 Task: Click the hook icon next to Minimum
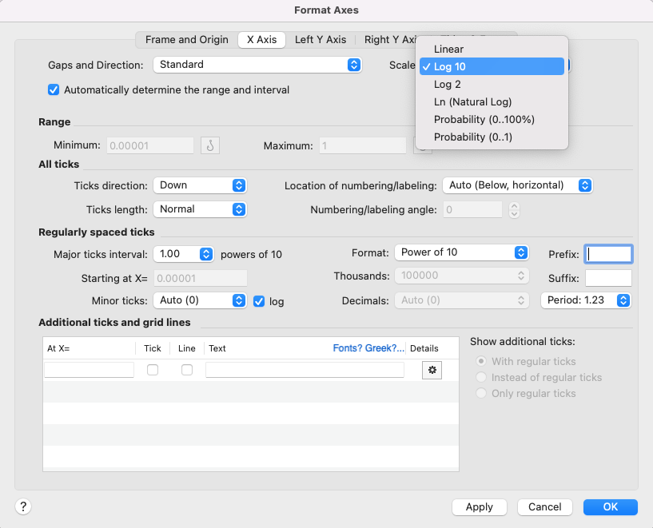[210, 145]
